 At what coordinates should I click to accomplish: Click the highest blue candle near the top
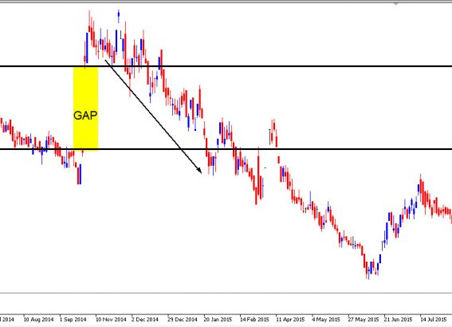119,16
